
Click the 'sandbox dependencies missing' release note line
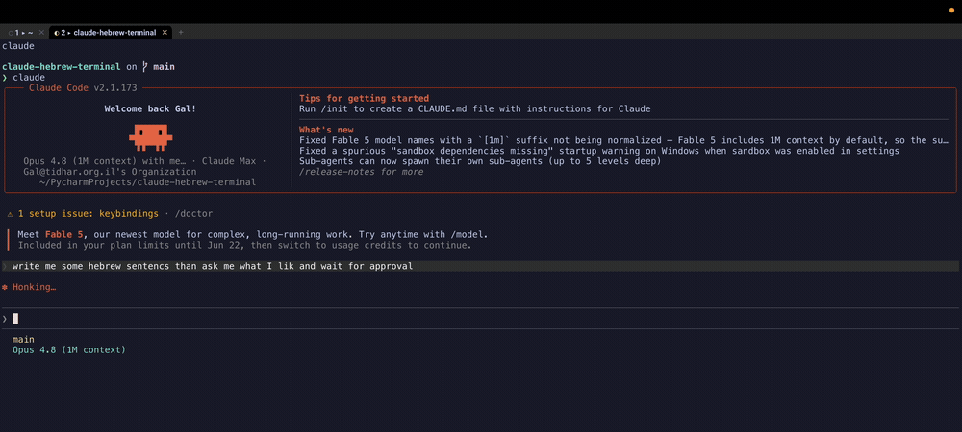[598, 151]
